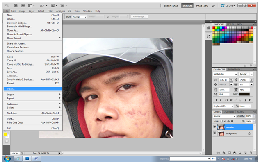Choose Save As... from the File menu
Screen dimensions: 260x165
pyautogui.click(x=33, y=72)
